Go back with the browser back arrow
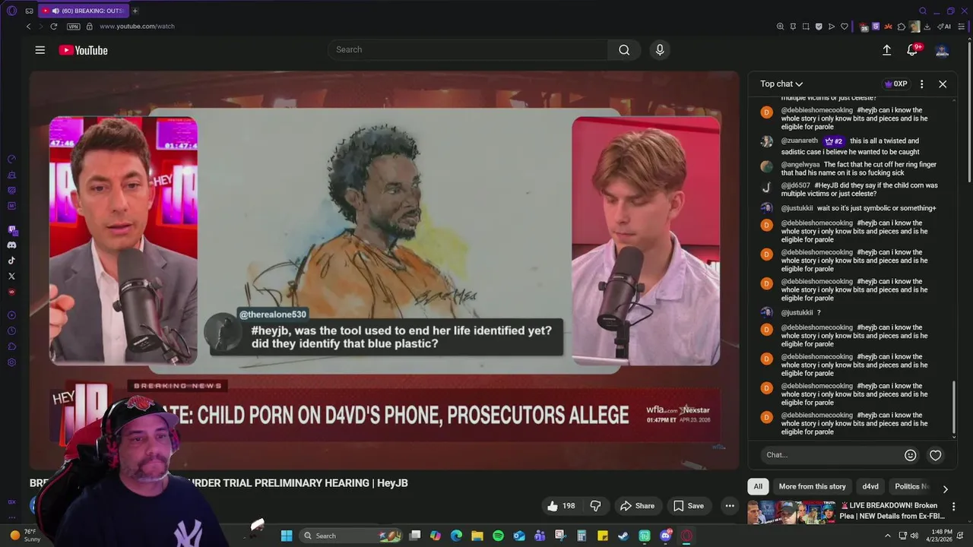Viewport: 973px width, 547px height. tap(29, 27)
